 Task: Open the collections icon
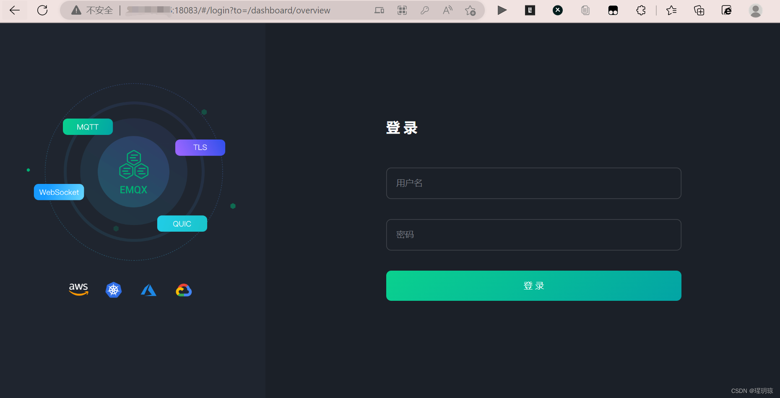tap(699, 10)
